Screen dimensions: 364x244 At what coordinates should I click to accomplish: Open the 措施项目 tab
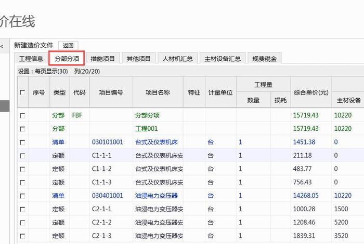tap(102, 59)
